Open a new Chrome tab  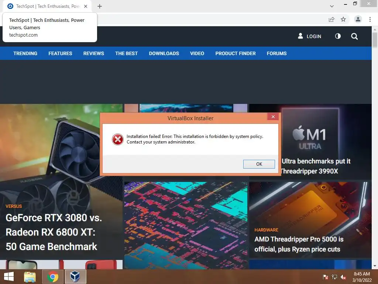pyautogui.click(x=100, y=6)
